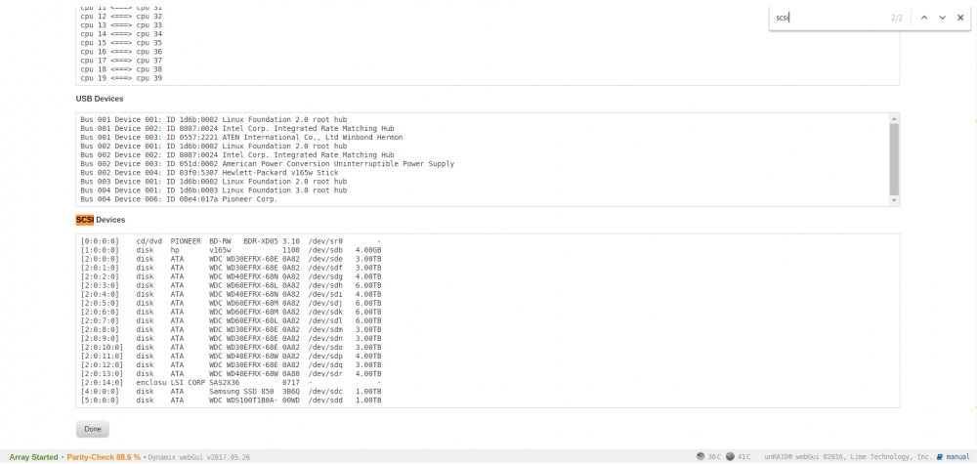Close the find bar
This screenshot has width=977, height=464.
[x=960, y=18]
